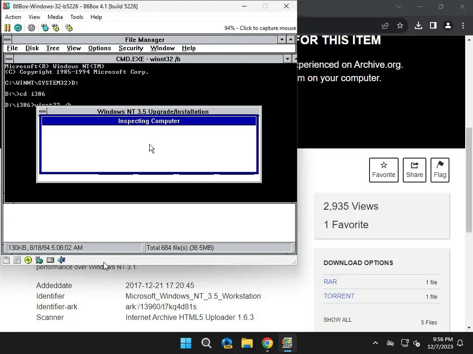Click the scroll-down arrow of Chrome's page scrollbar
The image size is (473, 354).
(469, 328)
